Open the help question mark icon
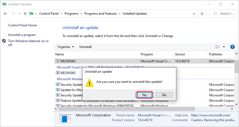Screen dimensions: 239x127 click(232, 47)
